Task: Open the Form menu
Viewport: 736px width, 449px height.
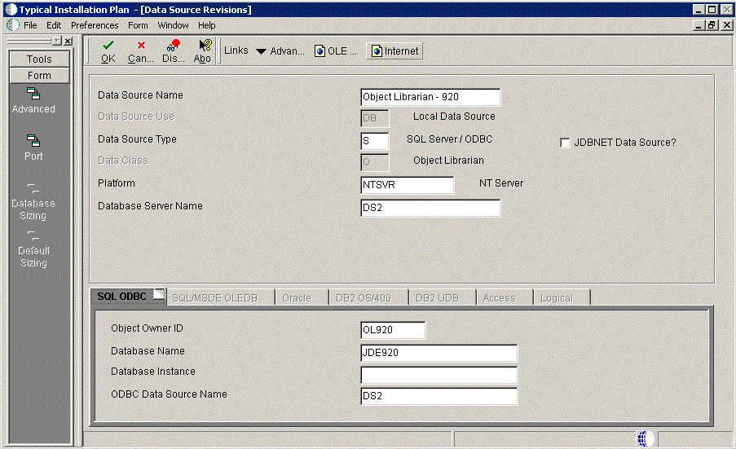Action: [138, 25]
